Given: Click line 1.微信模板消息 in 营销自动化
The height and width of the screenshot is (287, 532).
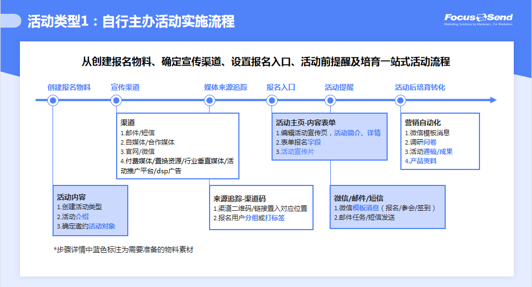Looking at the screenshot, I should click(x=427, y=132).
